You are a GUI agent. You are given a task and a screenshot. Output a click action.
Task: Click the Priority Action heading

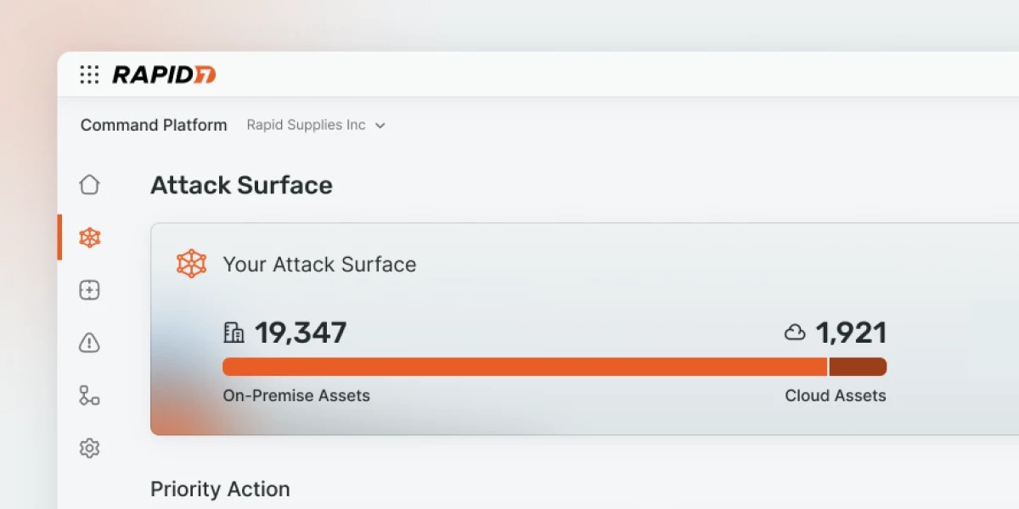point(220,489)
